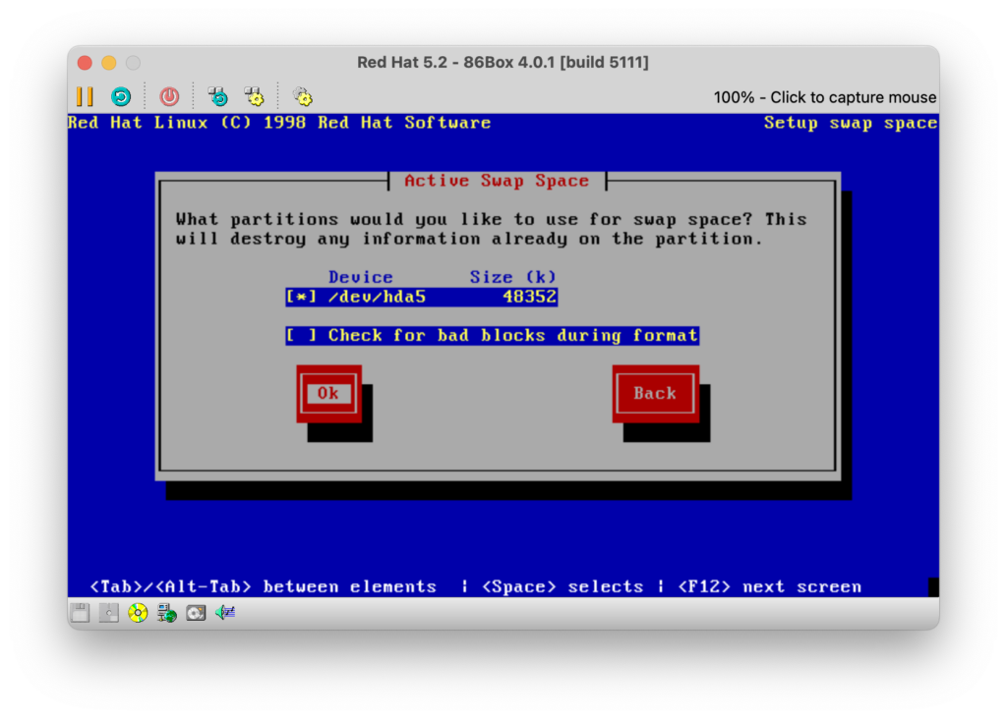Screen dimensions: 1007x719
Task: Click the '<Space> selects' hint text
Action: pos(562,586)
